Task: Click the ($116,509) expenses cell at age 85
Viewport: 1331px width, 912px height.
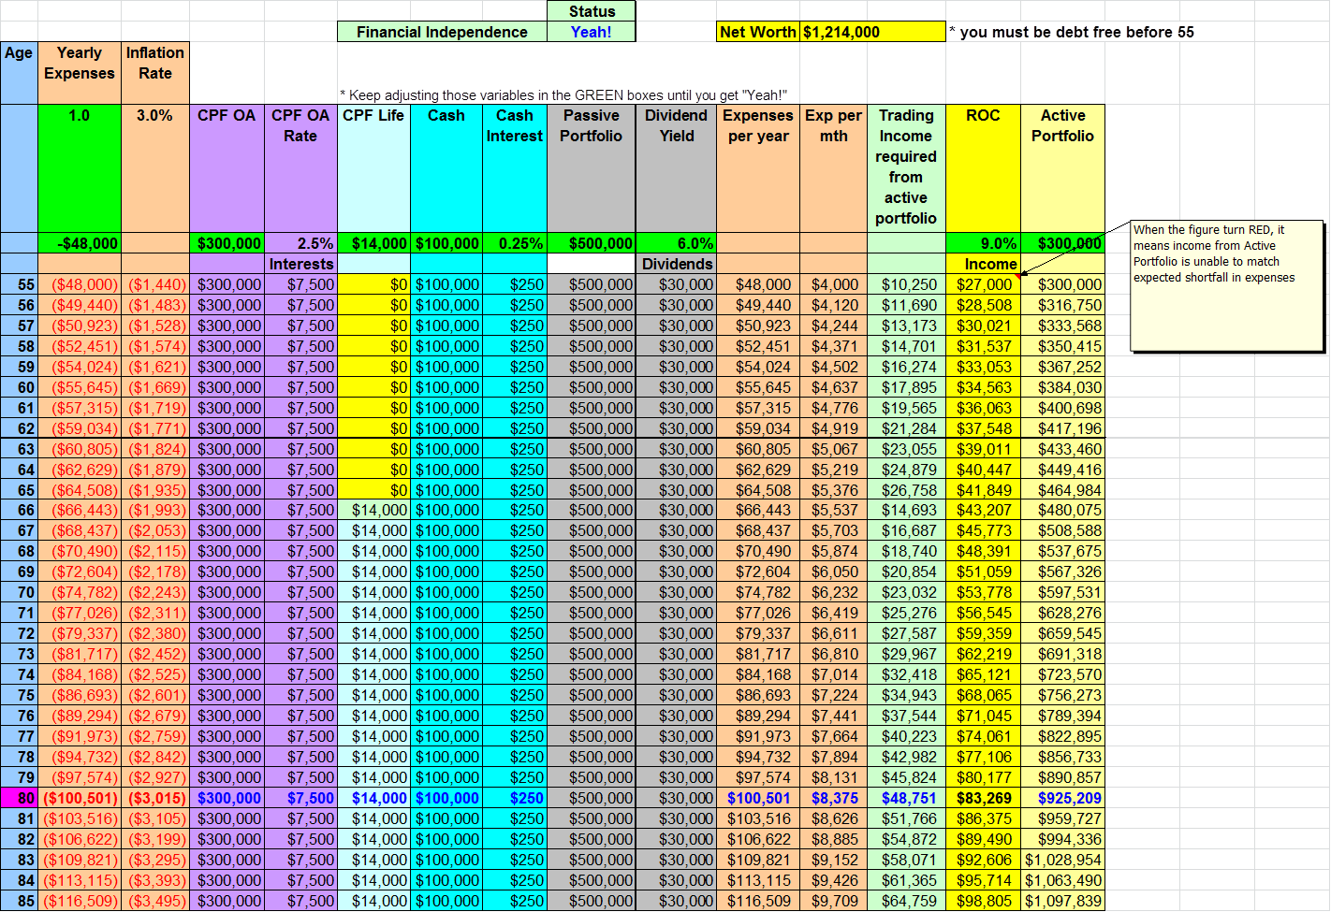Action: pos(80,901)
